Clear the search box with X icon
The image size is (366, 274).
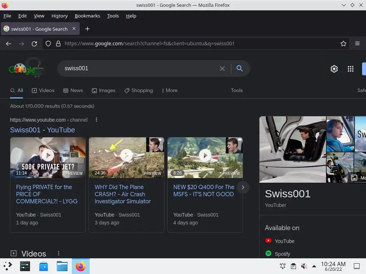(x=222, y=68)
